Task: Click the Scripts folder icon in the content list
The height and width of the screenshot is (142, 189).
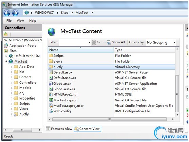Action: point(51,56)
